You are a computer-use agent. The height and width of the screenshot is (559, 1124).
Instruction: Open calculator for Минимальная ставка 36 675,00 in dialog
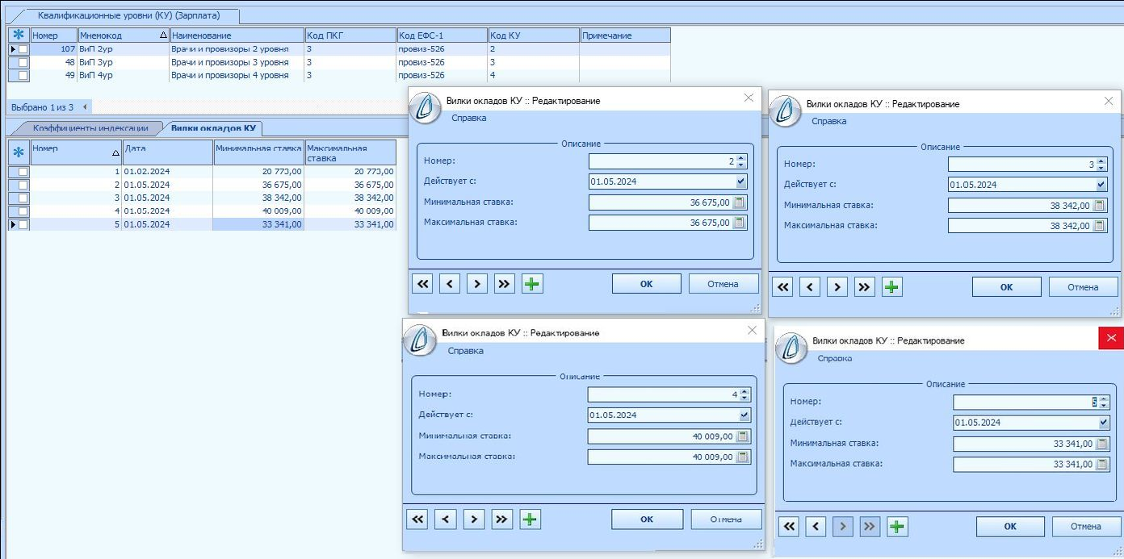(x=740, y=202)
